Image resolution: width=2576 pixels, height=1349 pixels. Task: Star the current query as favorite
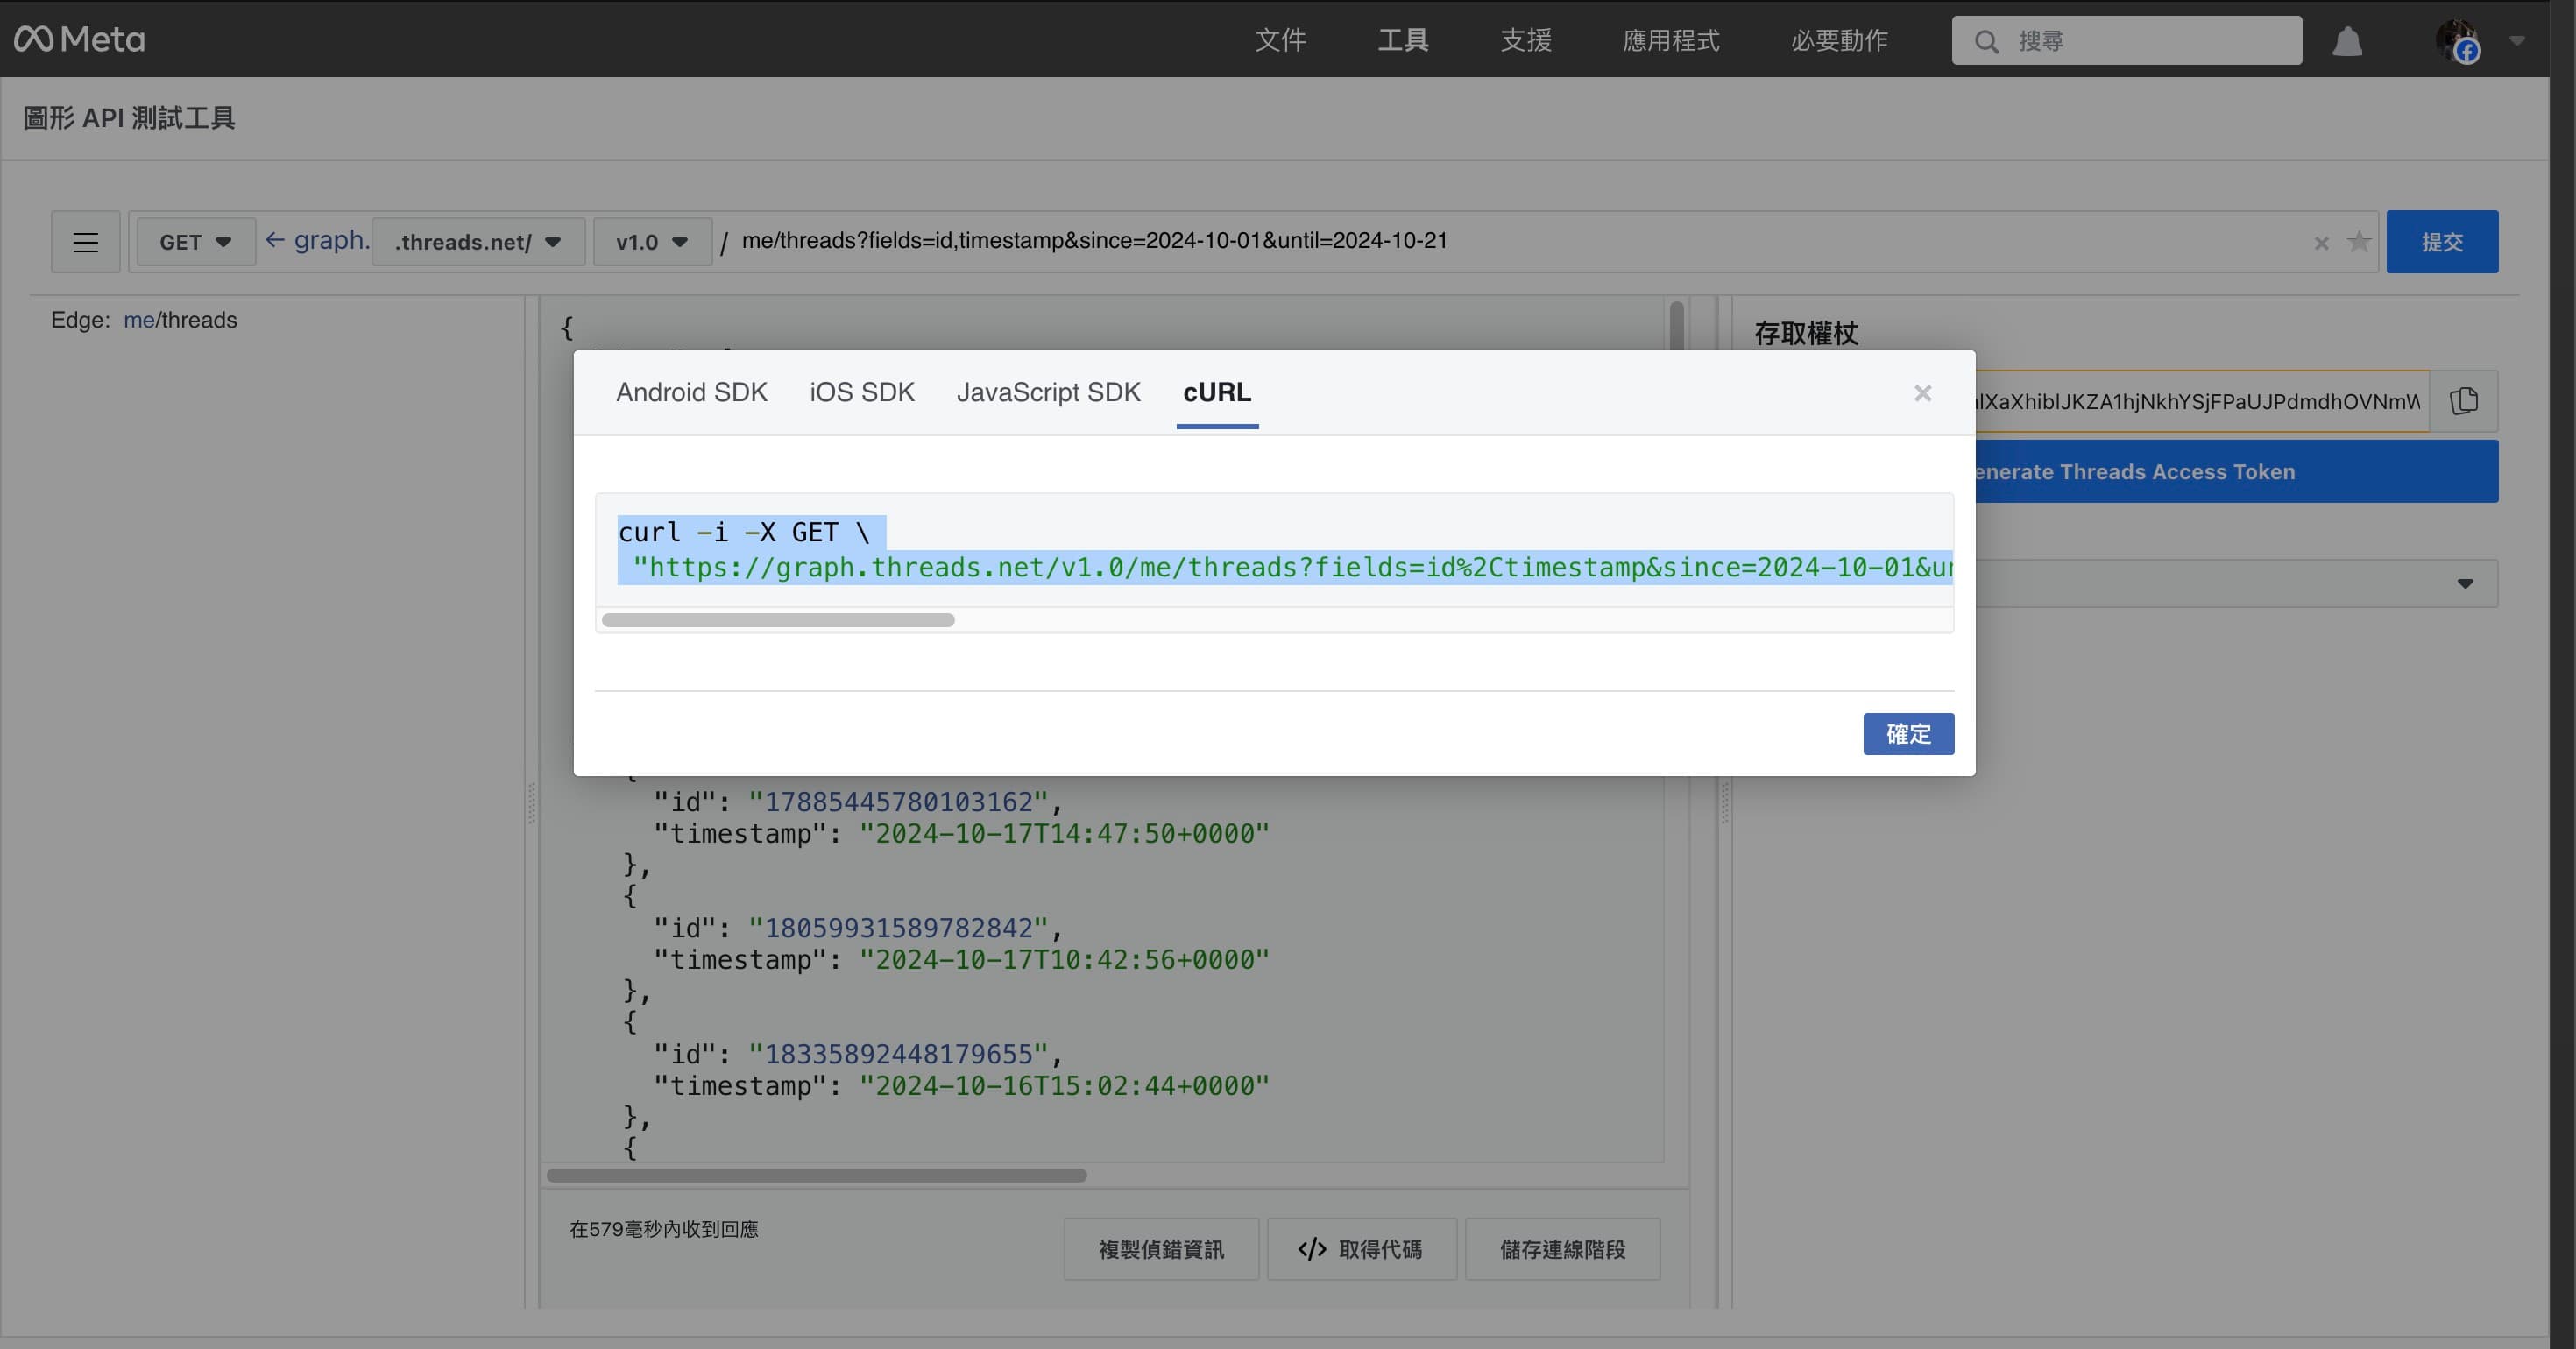tap(2360, 241)
